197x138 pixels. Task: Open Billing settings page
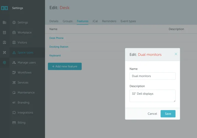click(21, 122)
